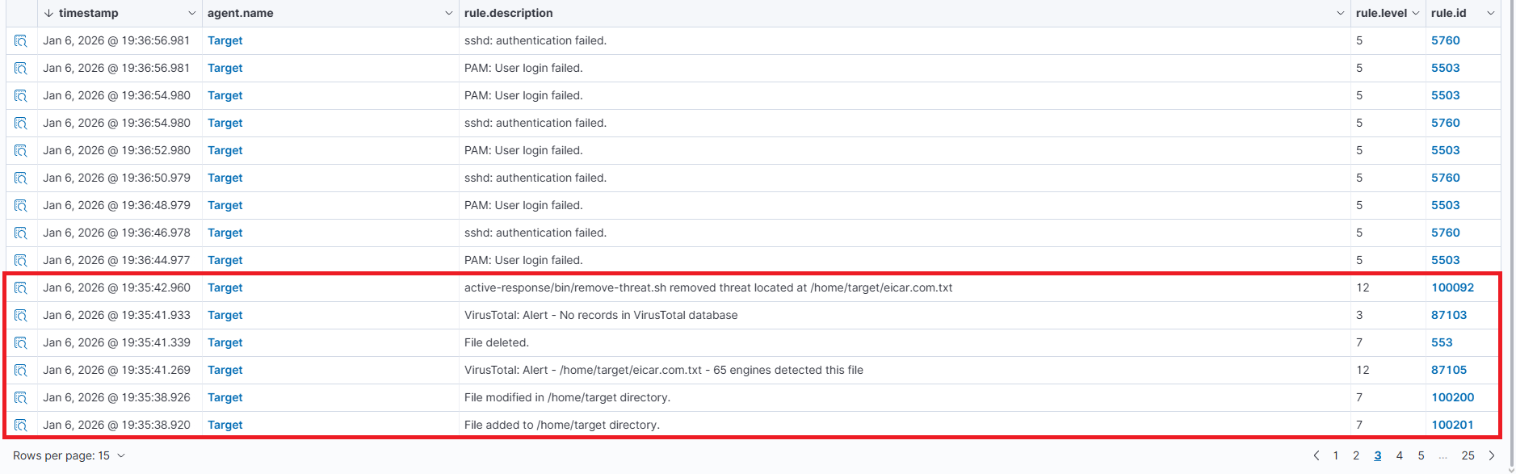Select current page 3
1516x474 pixels.
[x=1378, y=455]
